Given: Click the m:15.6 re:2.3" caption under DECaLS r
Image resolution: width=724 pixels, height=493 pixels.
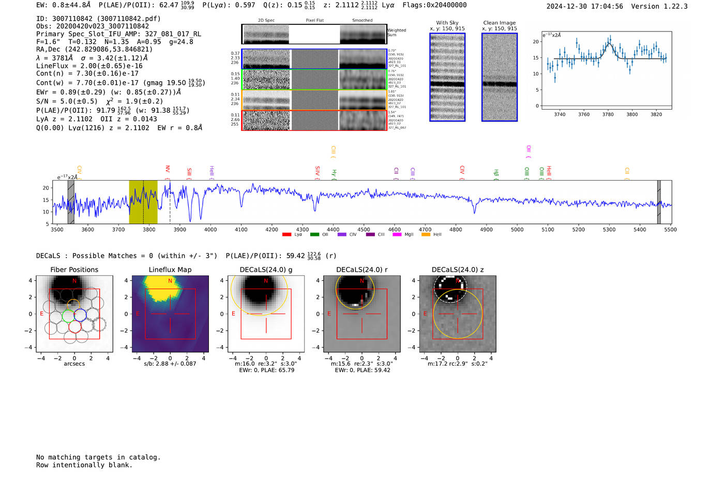Looking at the screenshot, I should point(362,364).
